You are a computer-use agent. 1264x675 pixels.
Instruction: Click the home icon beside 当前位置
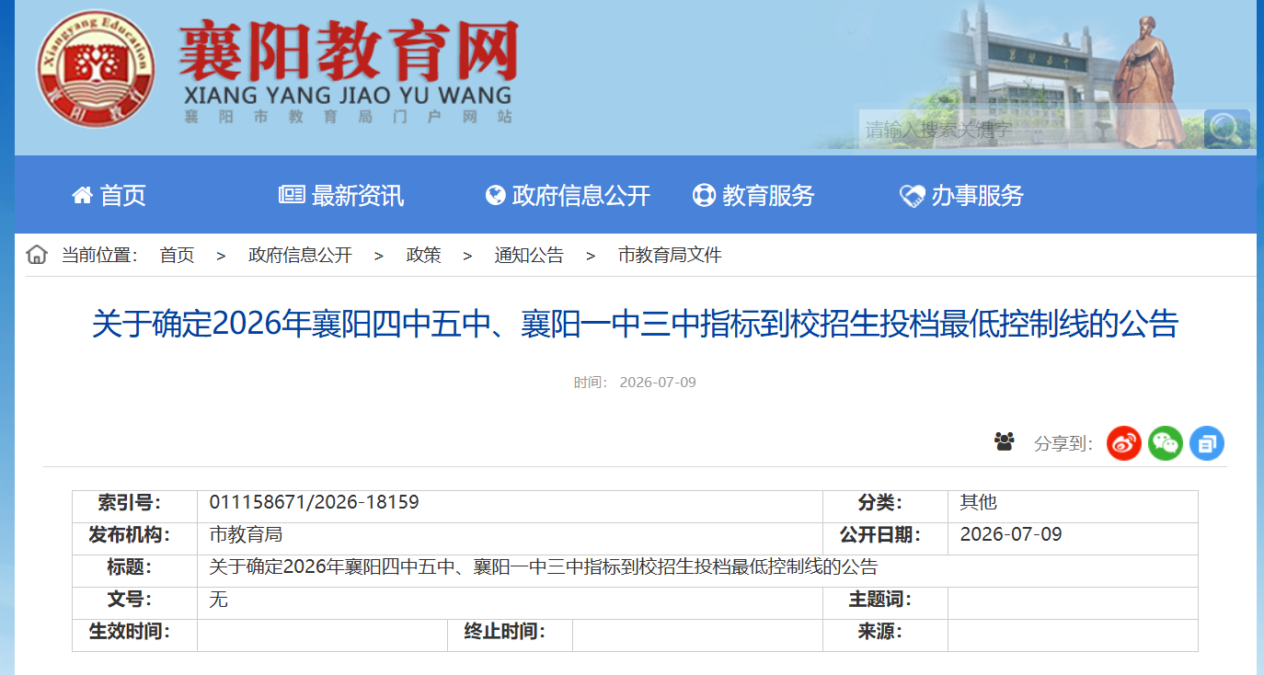(x=37, y=255)
